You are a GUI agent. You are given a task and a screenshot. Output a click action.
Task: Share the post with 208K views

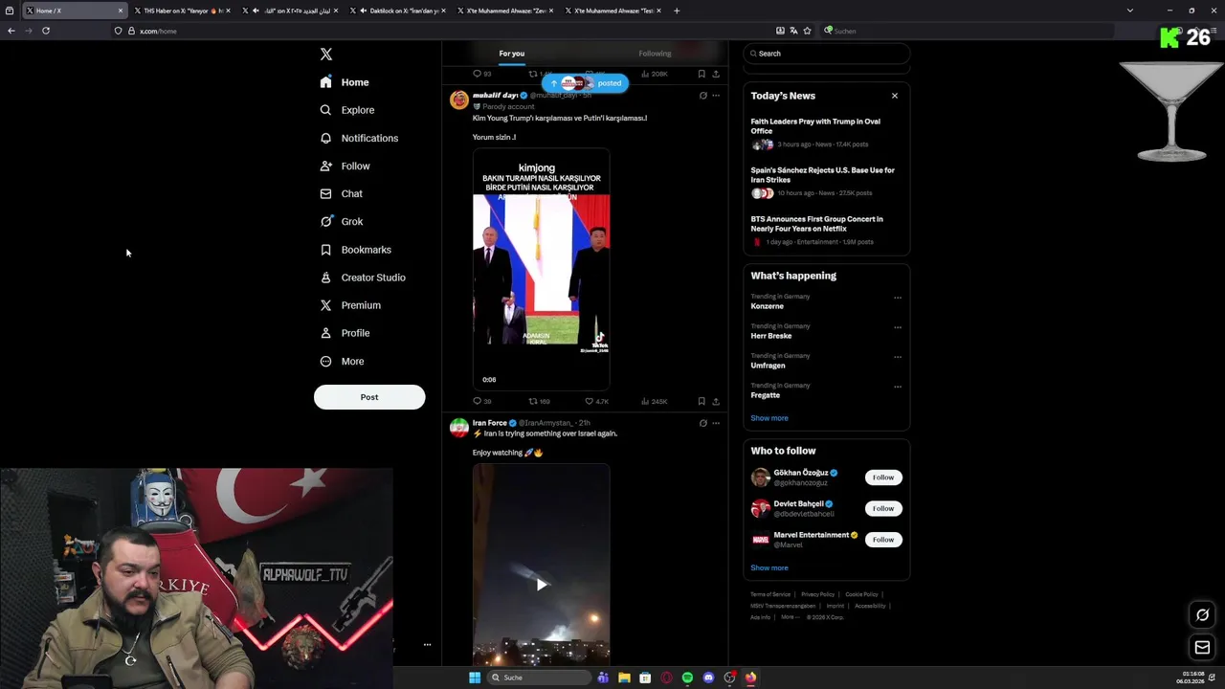point(716,74)
